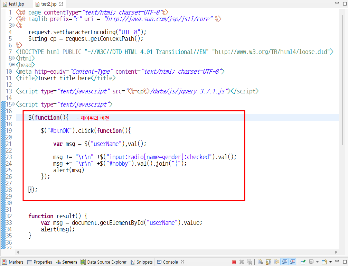Click the taglib prefix="c" directive line
This screenshot has height=266, width=348.
[119, 19]
